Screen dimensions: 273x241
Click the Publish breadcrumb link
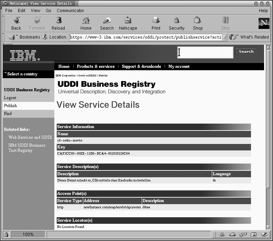tap(103, 75)
